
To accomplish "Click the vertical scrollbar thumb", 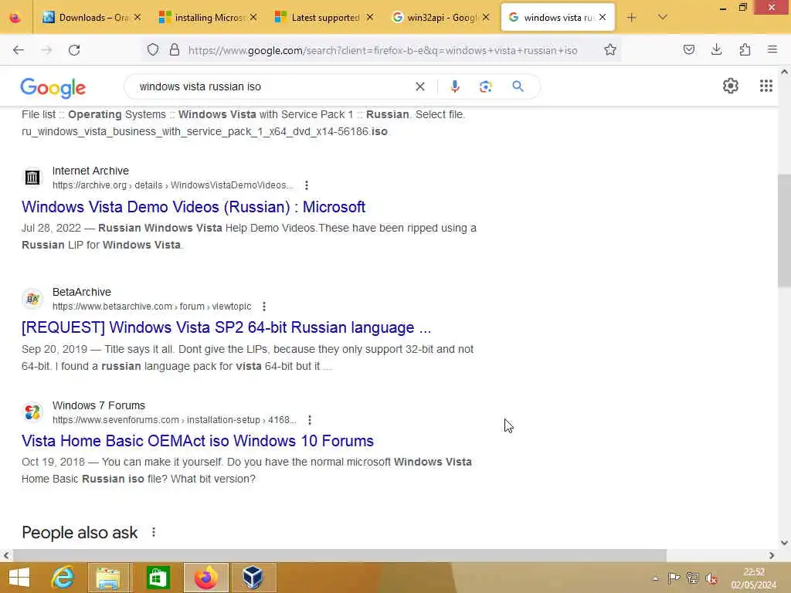I will [784, 230].
